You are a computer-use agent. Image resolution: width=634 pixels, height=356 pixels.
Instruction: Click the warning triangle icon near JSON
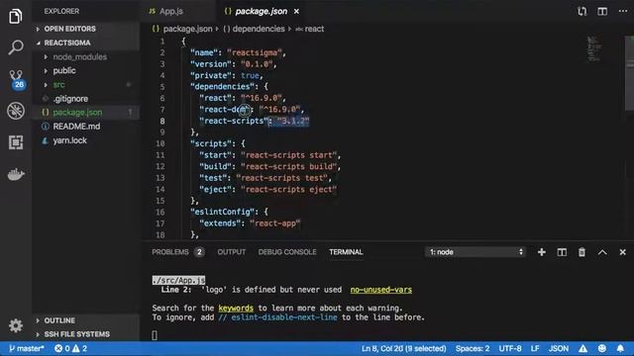coord(582,348)
